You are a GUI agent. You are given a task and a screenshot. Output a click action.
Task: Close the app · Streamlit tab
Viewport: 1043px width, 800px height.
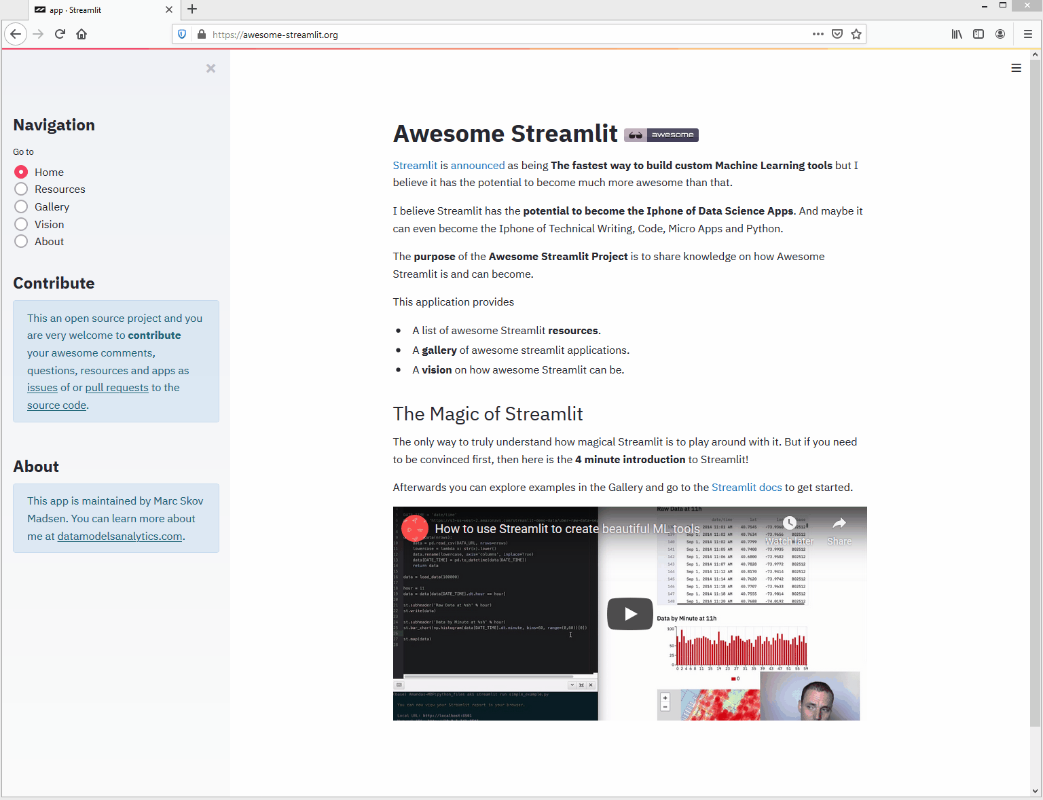(169, 10)
